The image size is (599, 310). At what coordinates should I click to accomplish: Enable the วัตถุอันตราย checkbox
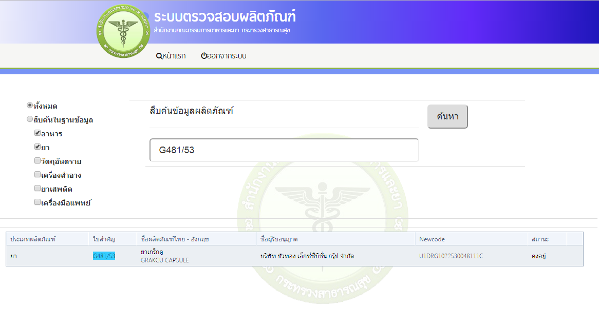tap(38, 161)
